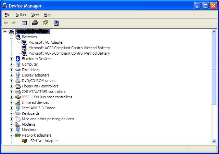Select the root computer node icon

(x=11, y=31)
